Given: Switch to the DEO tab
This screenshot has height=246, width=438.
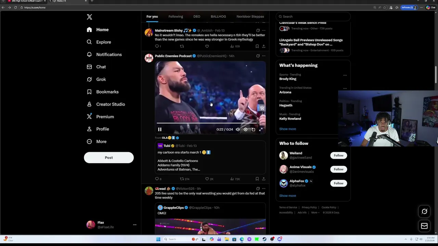Looking at the screenshot, I should click(x=197, y=16).
